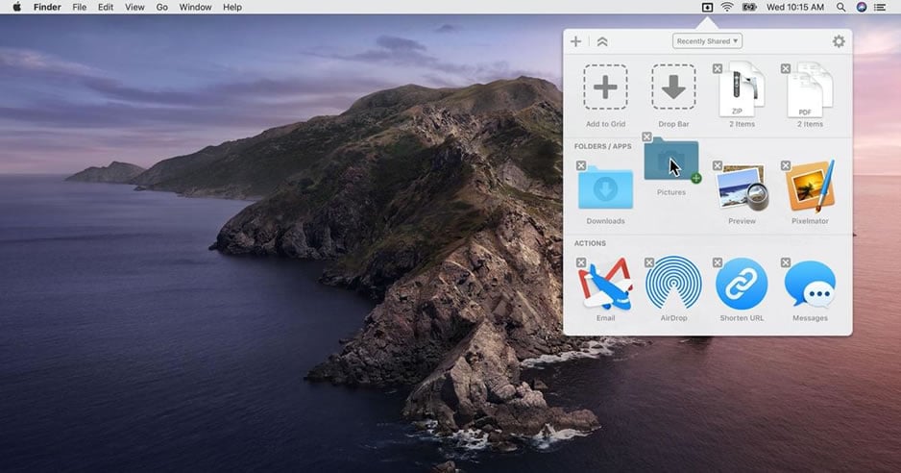Remove the ZIP stack with its X
The image size is (901, 473).
click(x=718, y=68)
